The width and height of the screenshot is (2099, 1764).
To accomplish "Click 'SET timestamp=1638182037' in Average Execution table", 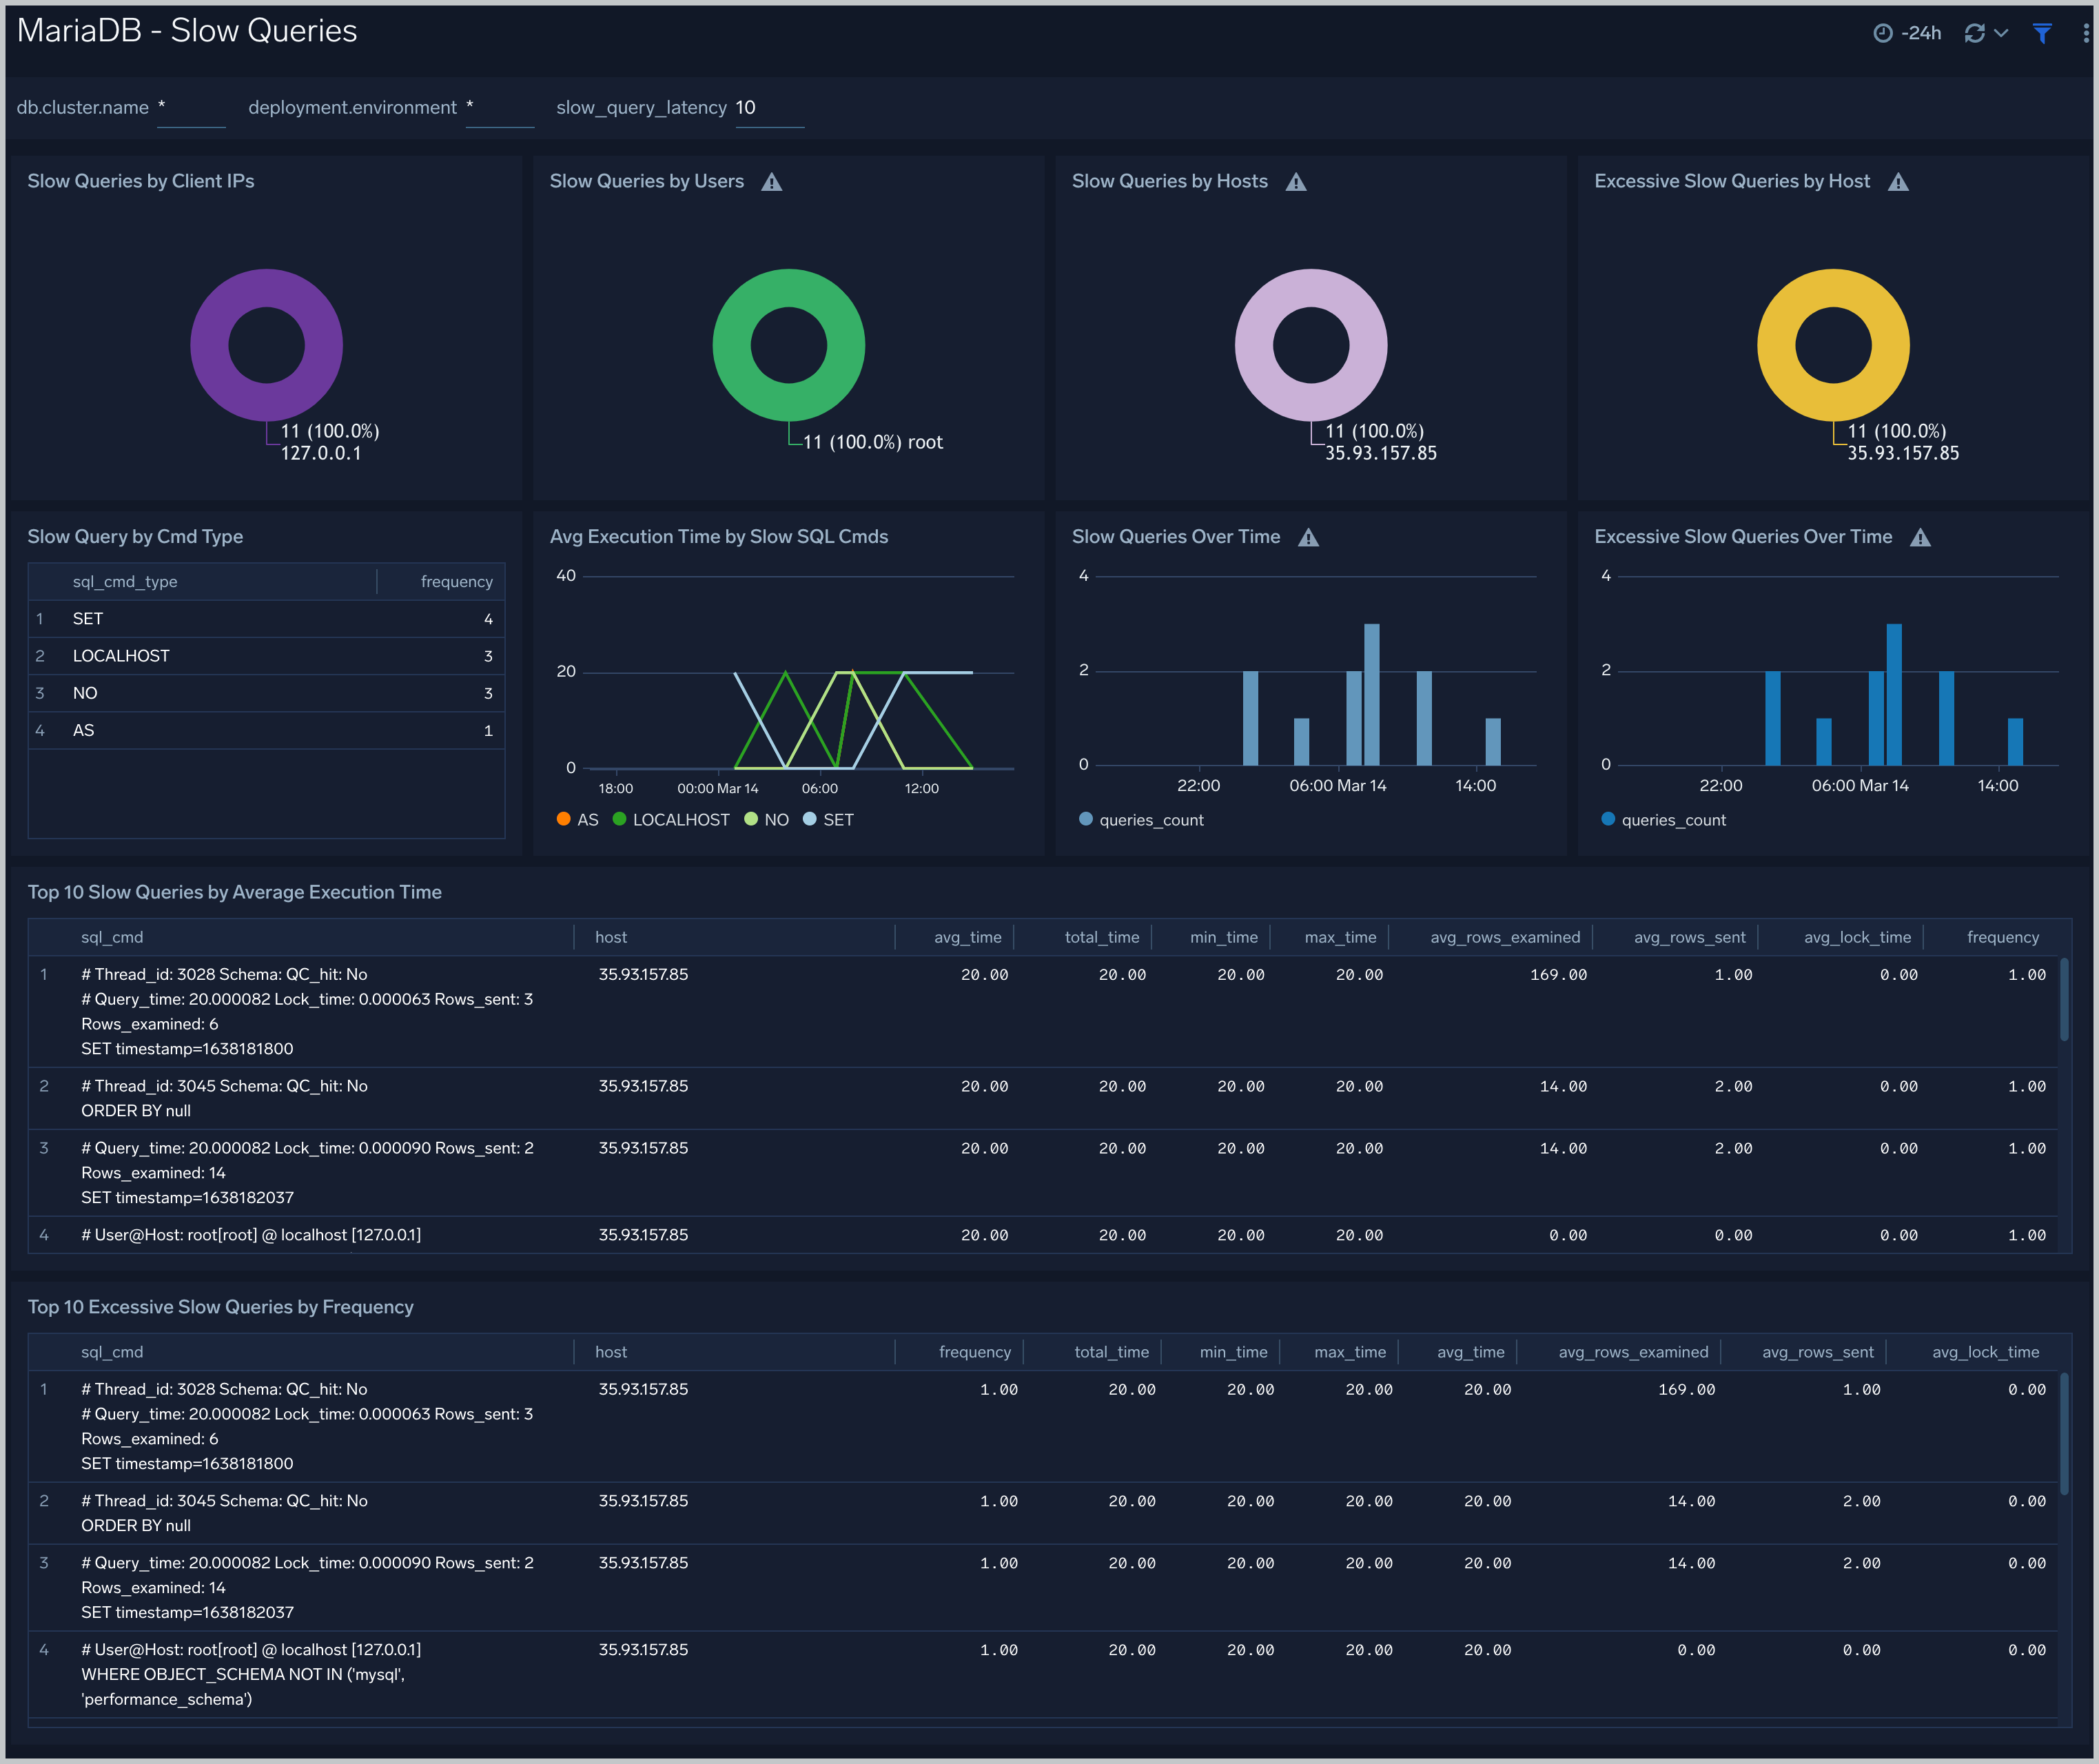I will pyautogui.click(x=187, y=1198).
